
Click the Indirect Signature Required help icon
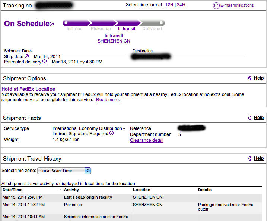[x=112, y=133]
